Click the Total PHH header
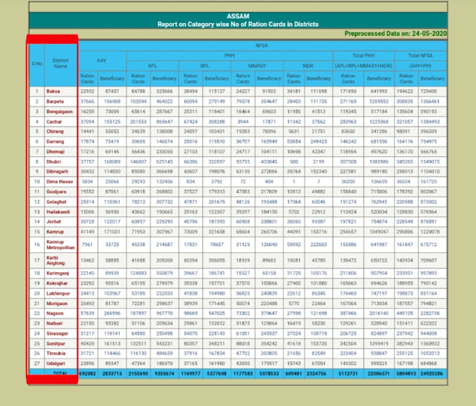 pyautogui.click(x=364, y=56)
